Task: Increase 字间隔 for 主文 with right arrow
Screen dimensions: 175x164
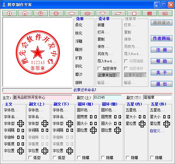Action: point(23,130)
